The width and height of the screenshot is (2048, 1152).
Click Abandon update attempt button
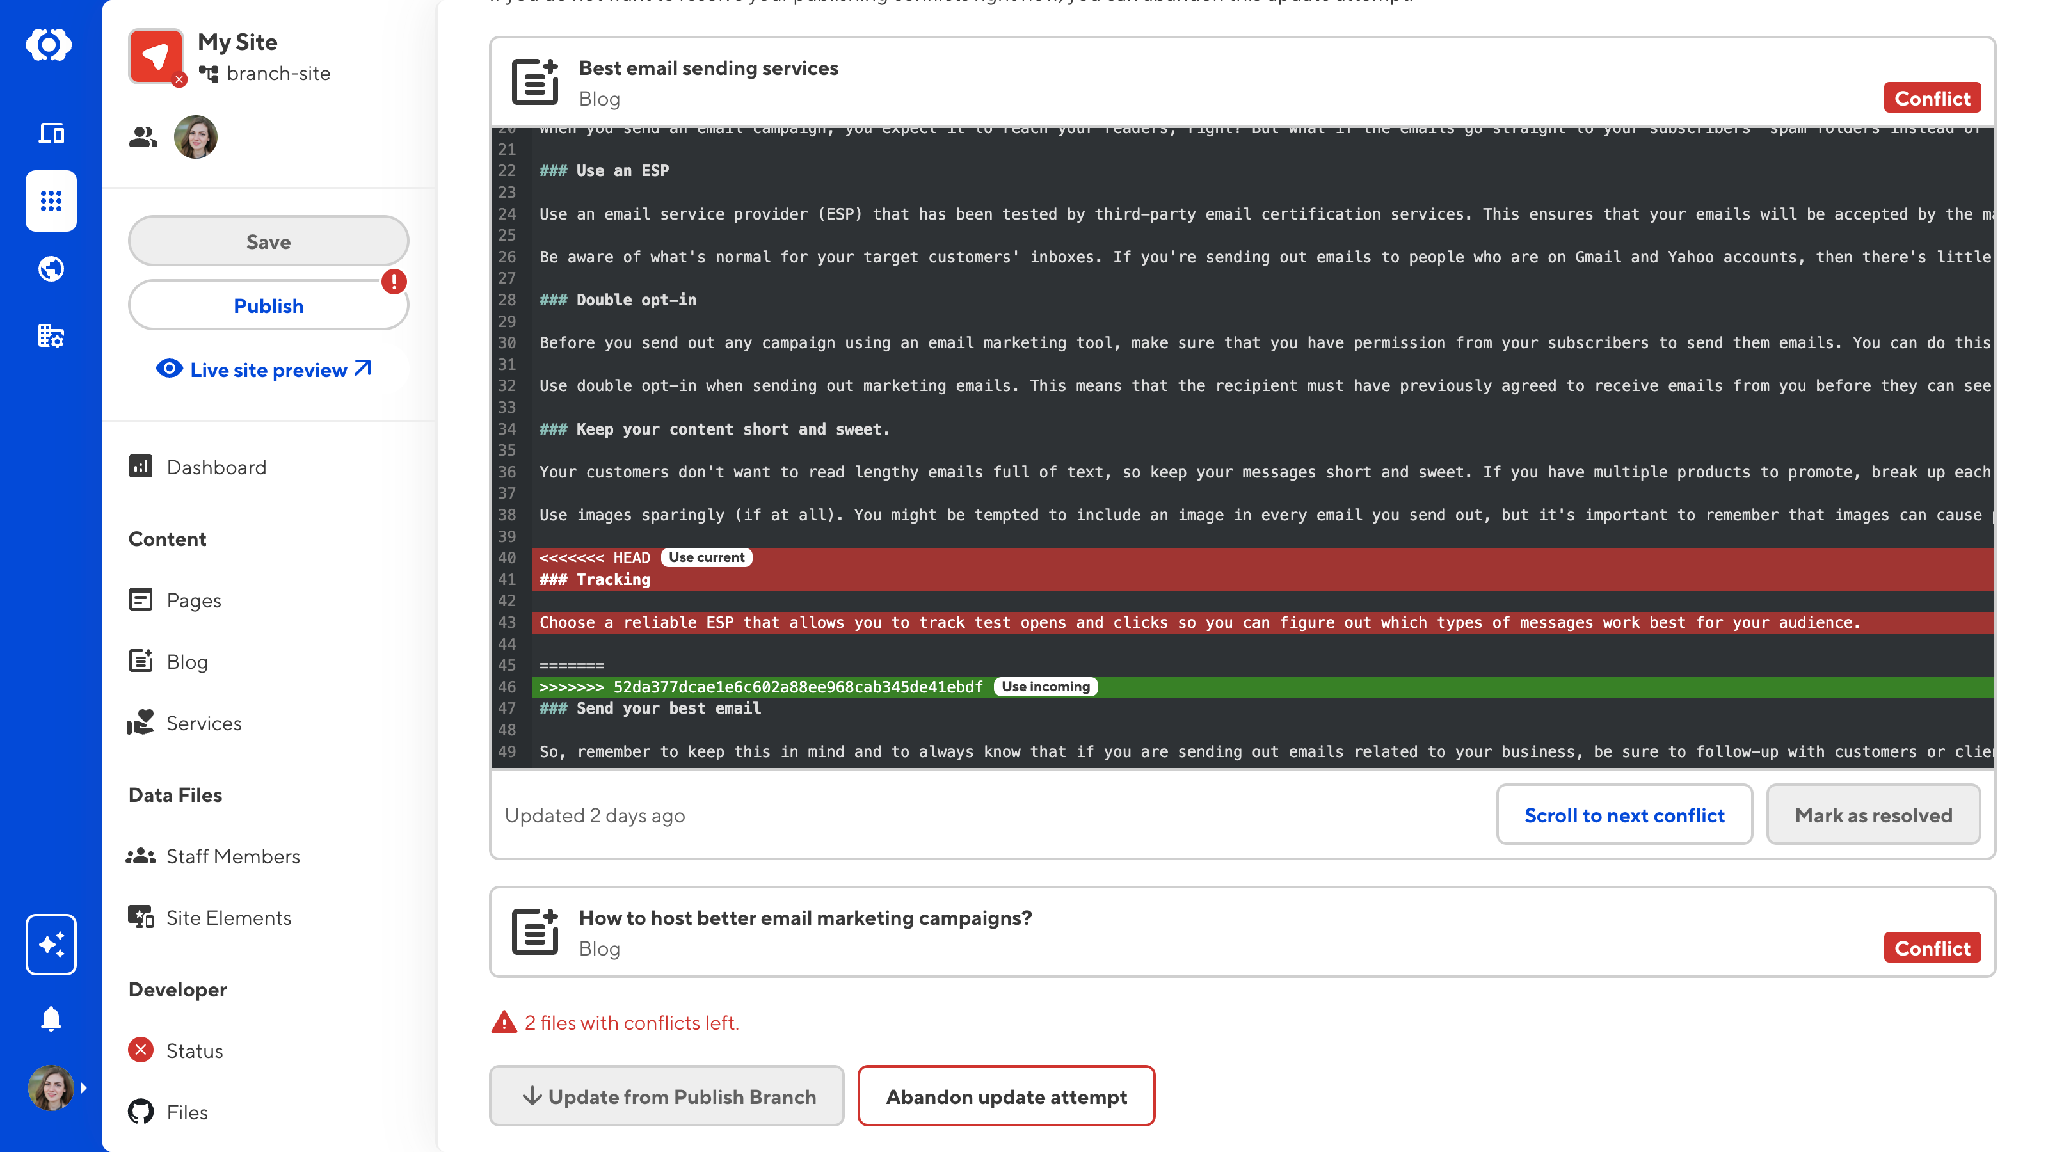[1005, 1096]
